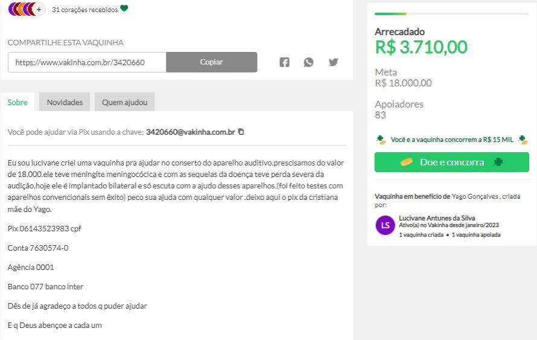Screen dimensions: 537x340
Task: Click clover icon after "R$ 15 MIL"
Action: point(523,140)
